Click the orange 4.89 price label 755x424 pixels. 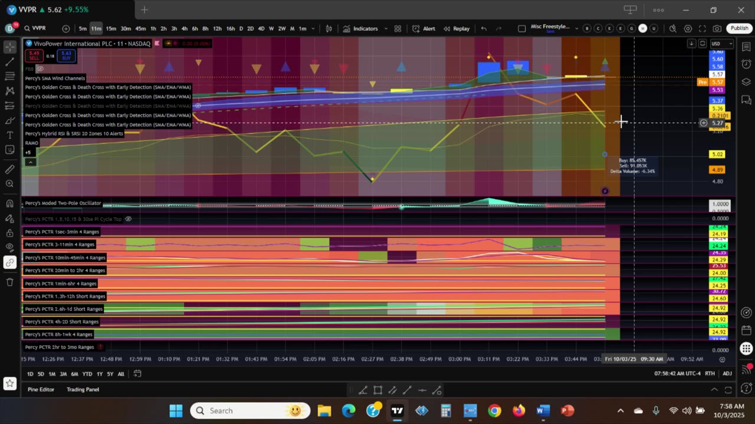(x=717, y=170)
